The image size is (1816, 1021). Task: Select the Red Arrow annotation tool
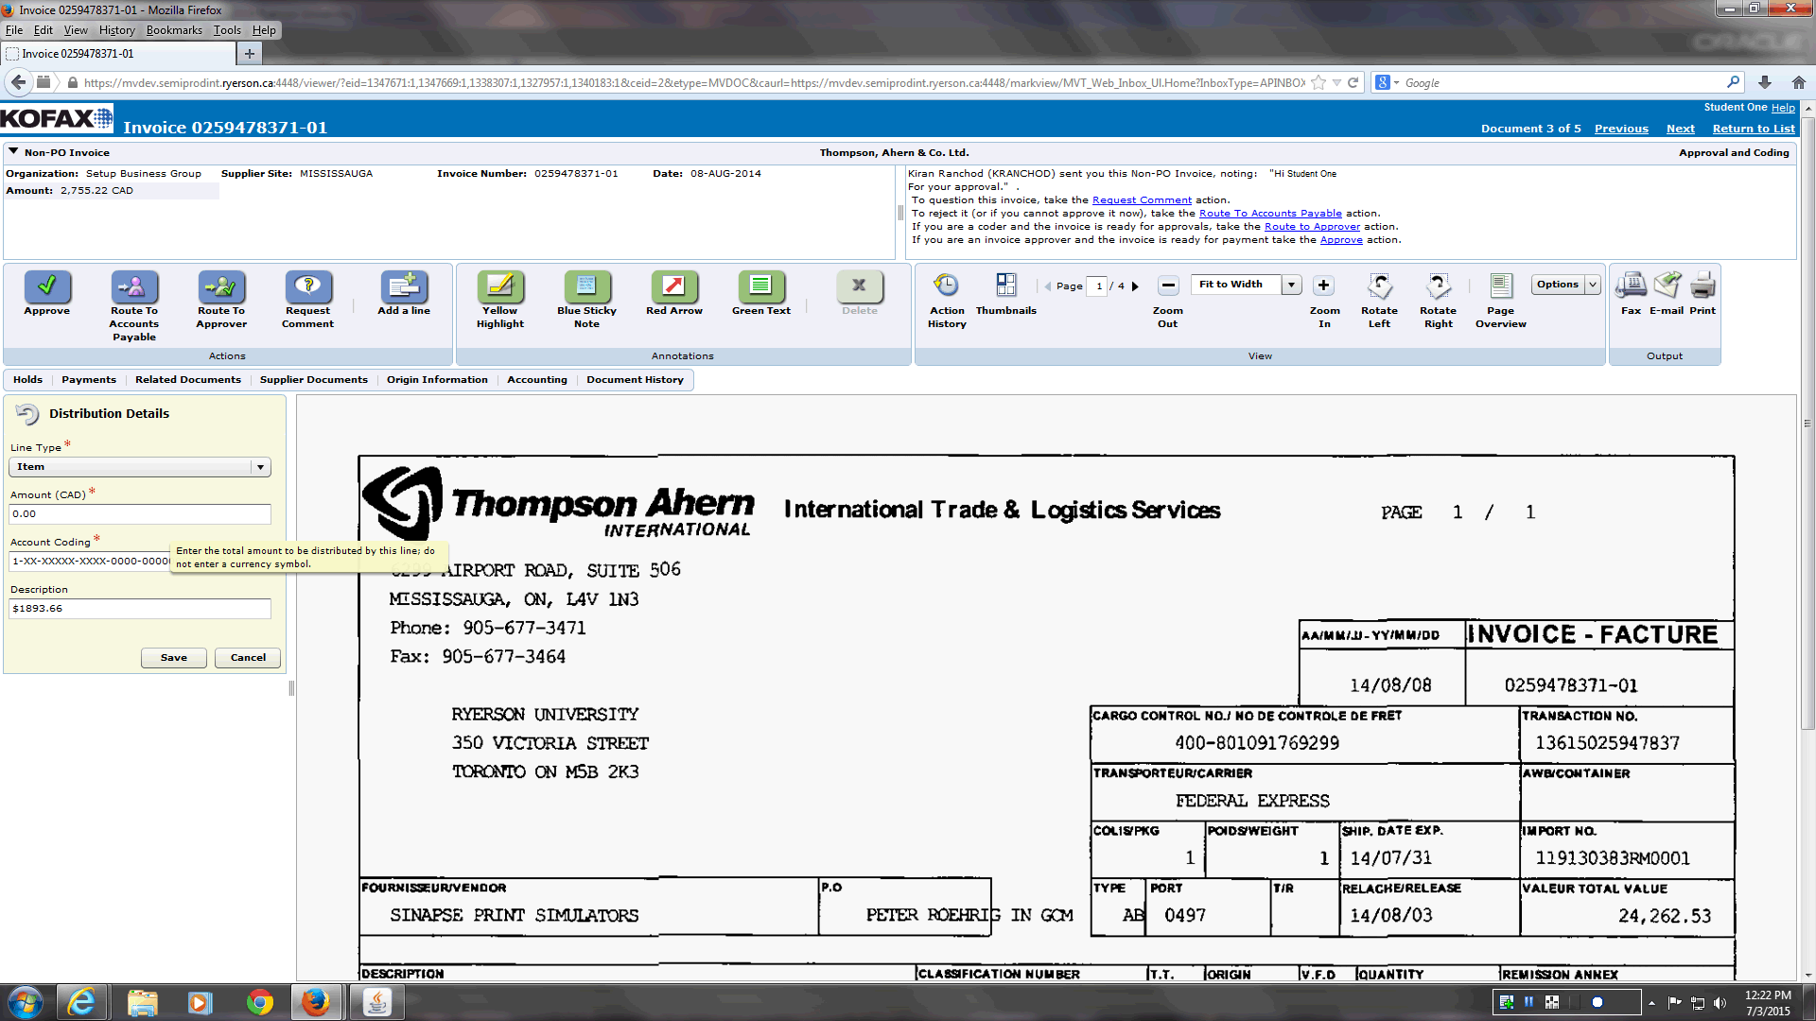tap(673, 286)
